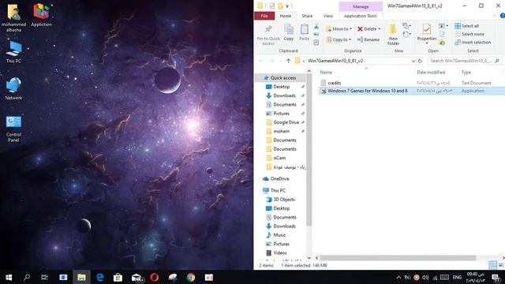Click the Win7Games4Win10_8_81_v2 address bar path
505x284 pixels.
[335, 61]
